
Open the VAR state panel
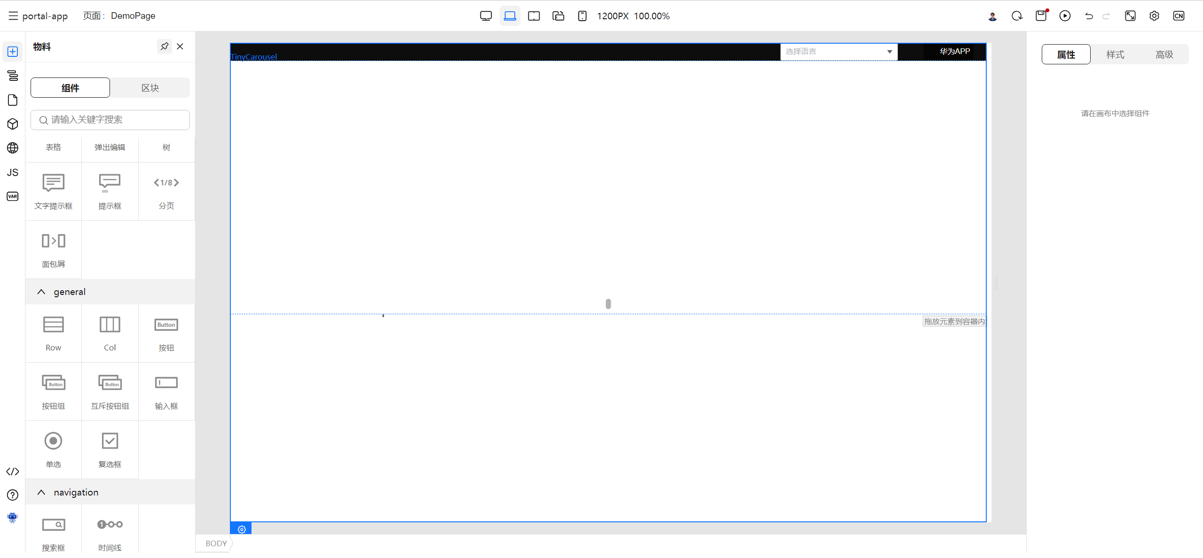(x=13, y=196)
